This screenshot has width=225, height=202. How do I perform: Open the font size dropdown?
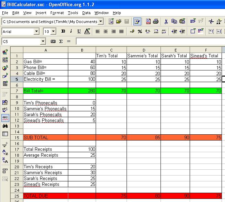[54, 32]
